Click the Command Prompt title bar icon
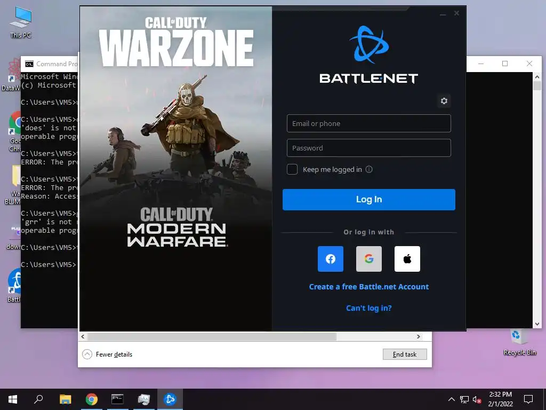Screen dimensions: 546x410 [x=29, y=64]
